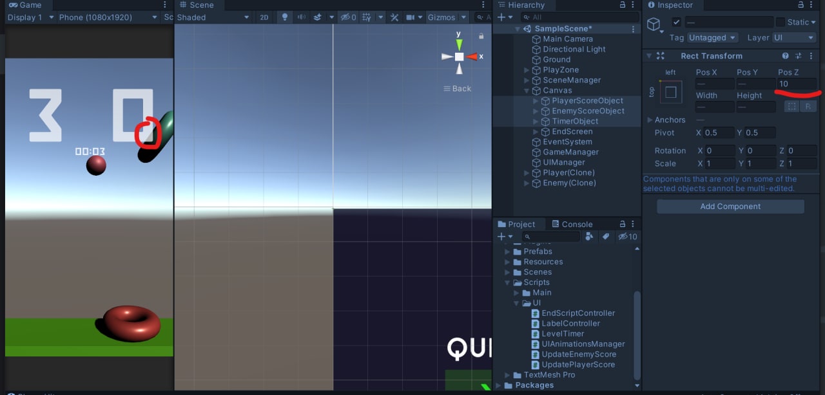Open Hierarchy panel three-dot menu

tap(634, 5)
